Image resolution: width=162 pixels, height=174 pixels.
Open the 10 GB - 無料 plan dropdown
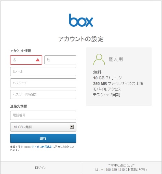(43, 127)
